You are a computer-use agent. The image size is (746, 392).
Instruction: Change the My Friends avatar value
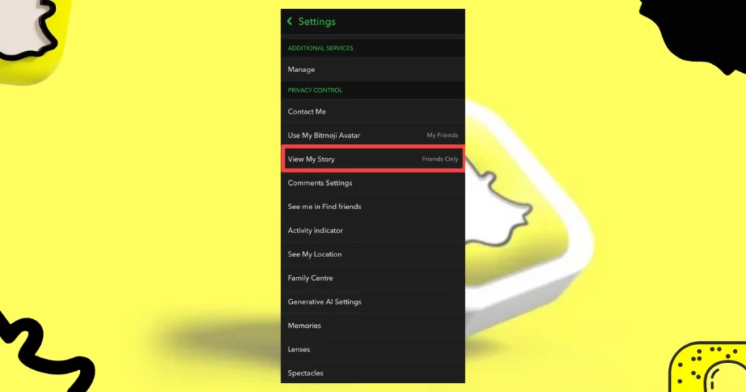[442, 135]
